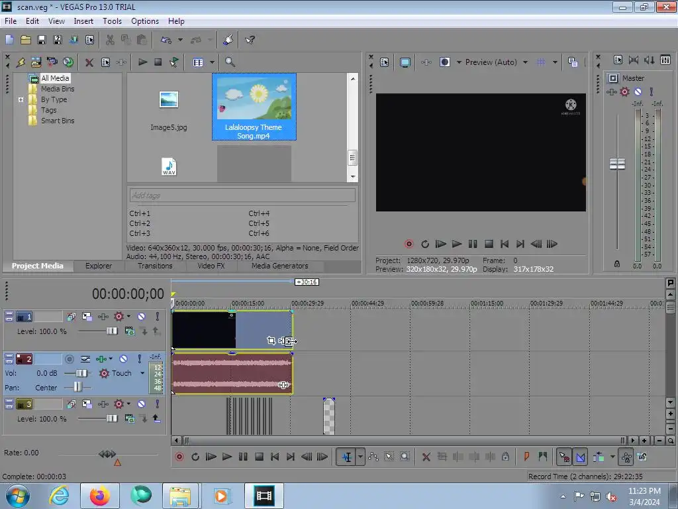This screenshot has height=509, width=678.
Task: Open Overlays grid dropdown arrow
Action: [555, 62]
